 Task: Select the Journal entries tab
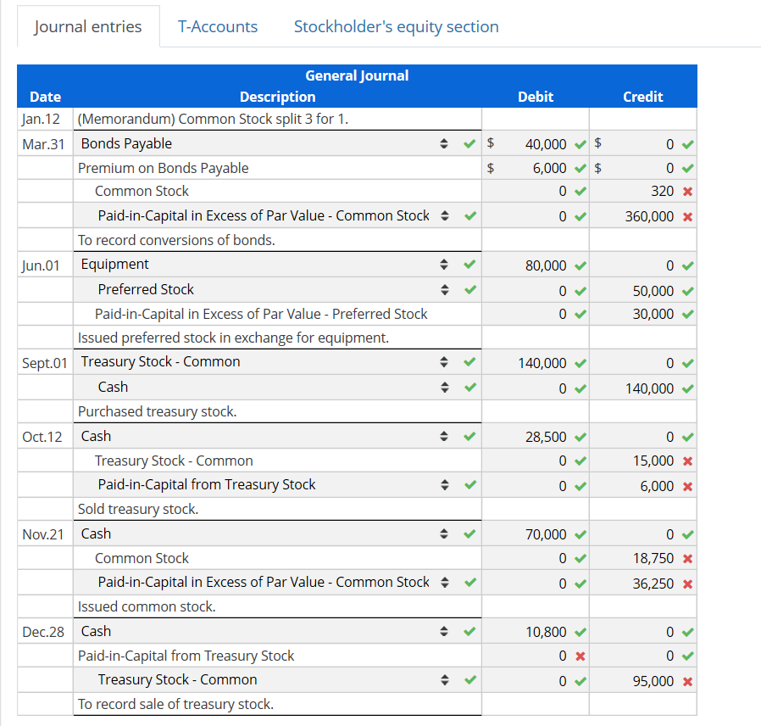[88, 26]
